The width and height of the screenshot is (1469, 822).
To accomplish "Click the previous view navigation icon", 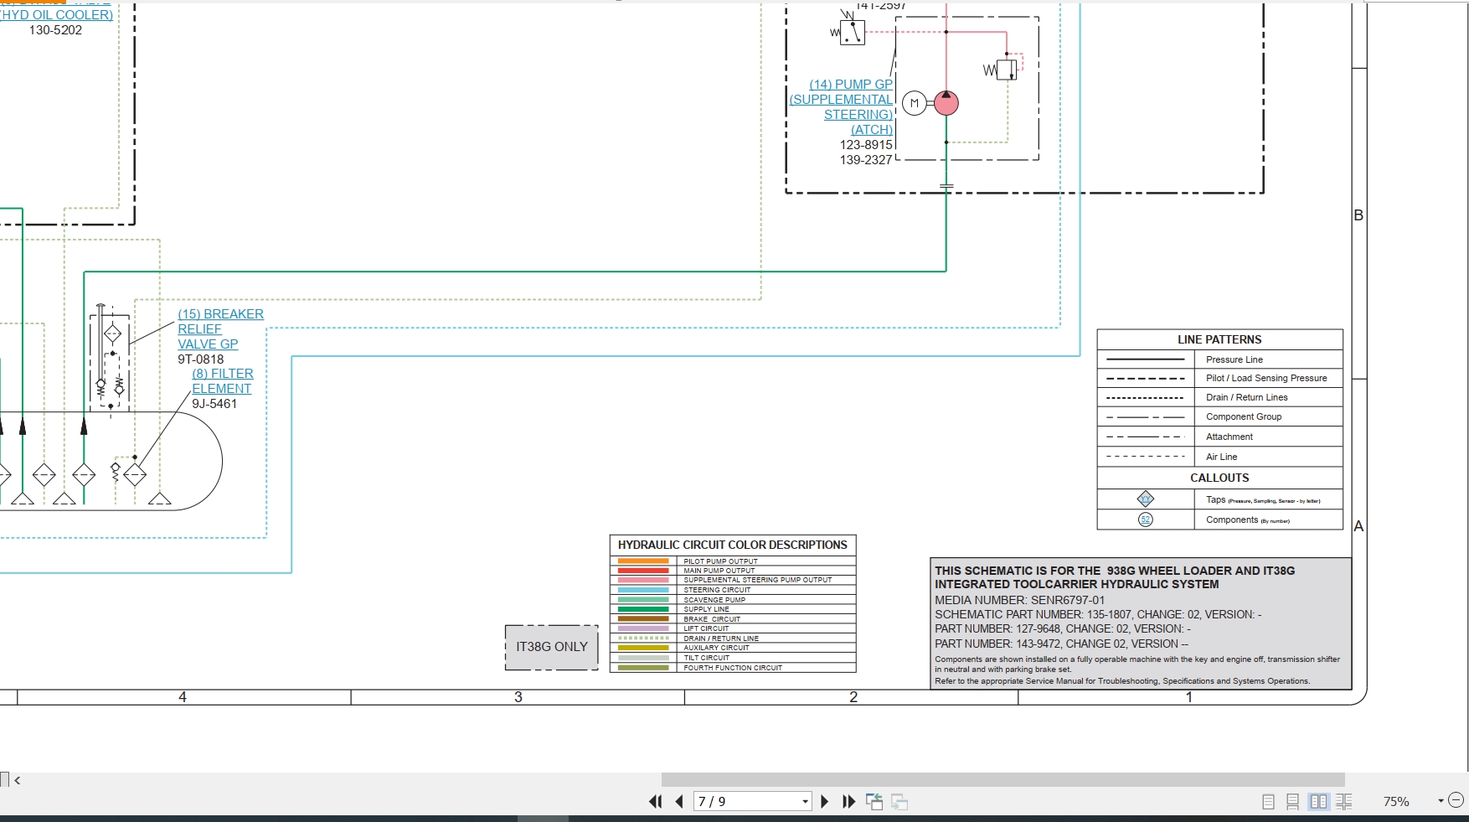I will pyautogui.click(x=874, y=802).
